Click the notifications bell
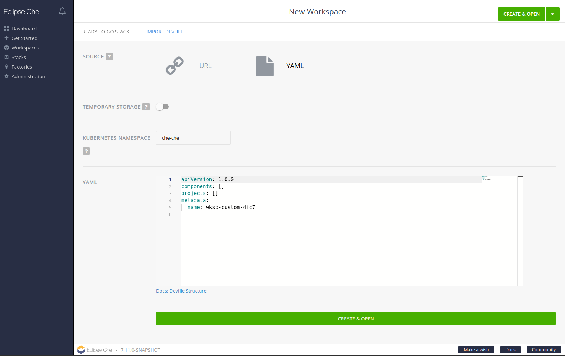The image size is (565, 356). coord(62,11)
